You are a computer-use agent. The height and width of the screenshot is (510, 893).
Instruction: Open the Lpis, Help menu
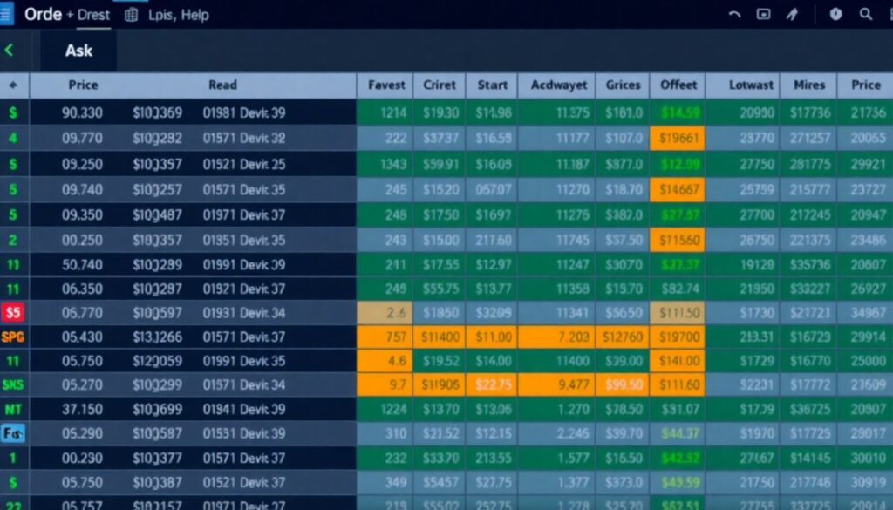(179, 15)
